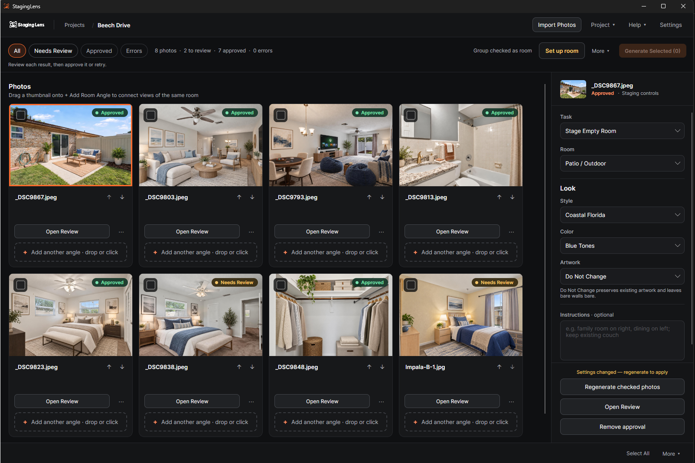Move _DSC9867.jpeg up with arrow icon
695x463 pixels.
point(109,197)
